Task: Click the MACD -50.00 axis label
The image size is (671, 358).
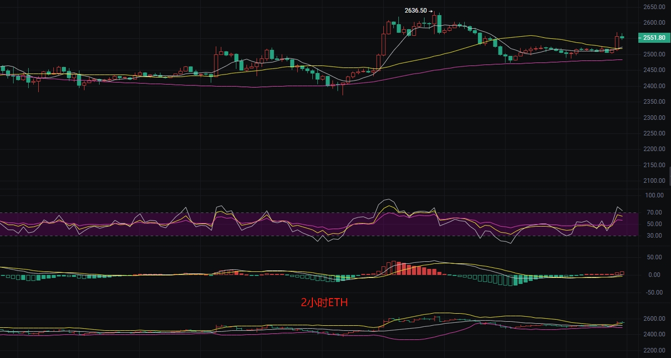Action: pyautogui.click(x=654, y=293)
